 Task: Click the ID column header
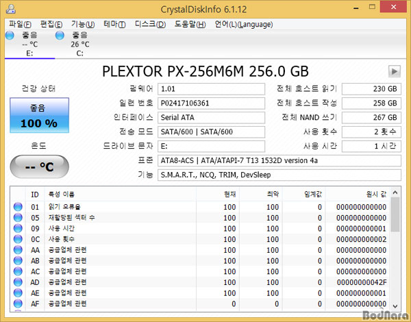pos(35,195)
